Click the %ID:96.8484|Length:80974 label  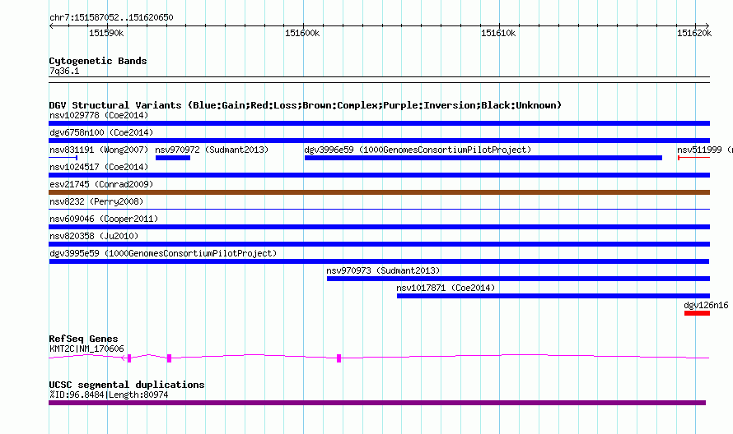pos(109,395)
